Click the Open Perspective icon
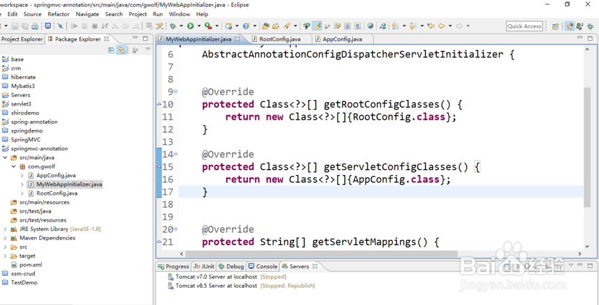Viewport: 599px width, 305px height. (x=555, y=26)
